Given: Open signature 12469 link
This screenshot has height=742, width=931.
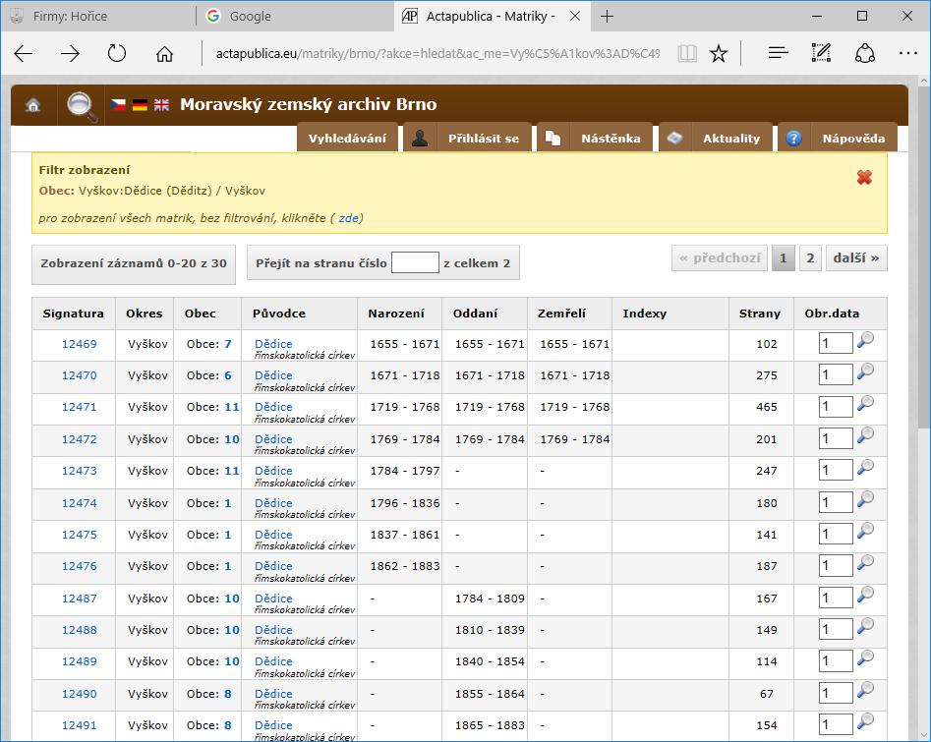Looking at the screenshot, I should click(79, 344).
